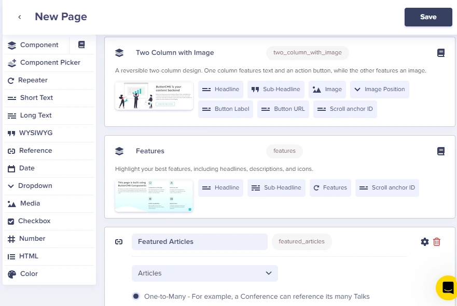Go back using the left arrow icon
The width and height of the screenshot is (457, 306).
click(x=20, y=17)
